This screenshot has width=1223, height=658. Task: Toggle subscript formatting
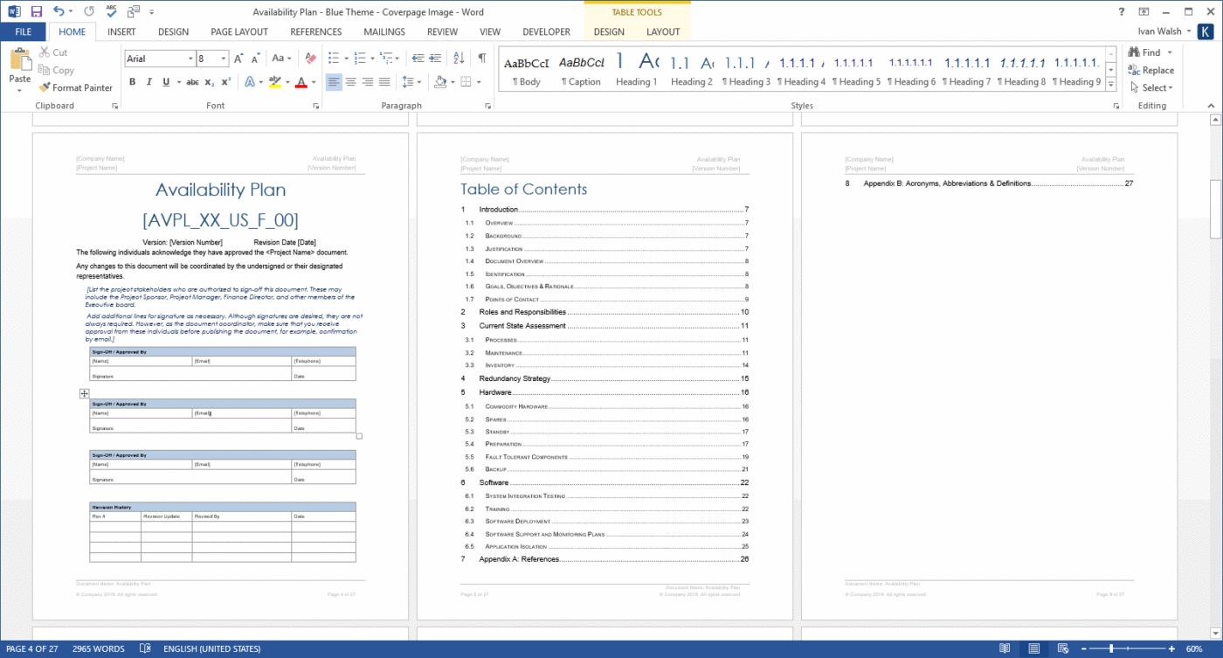coord(209,82)
